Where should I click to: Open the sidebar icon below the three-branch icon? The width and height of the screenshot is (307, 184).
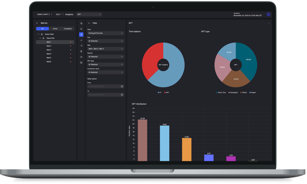81,46
